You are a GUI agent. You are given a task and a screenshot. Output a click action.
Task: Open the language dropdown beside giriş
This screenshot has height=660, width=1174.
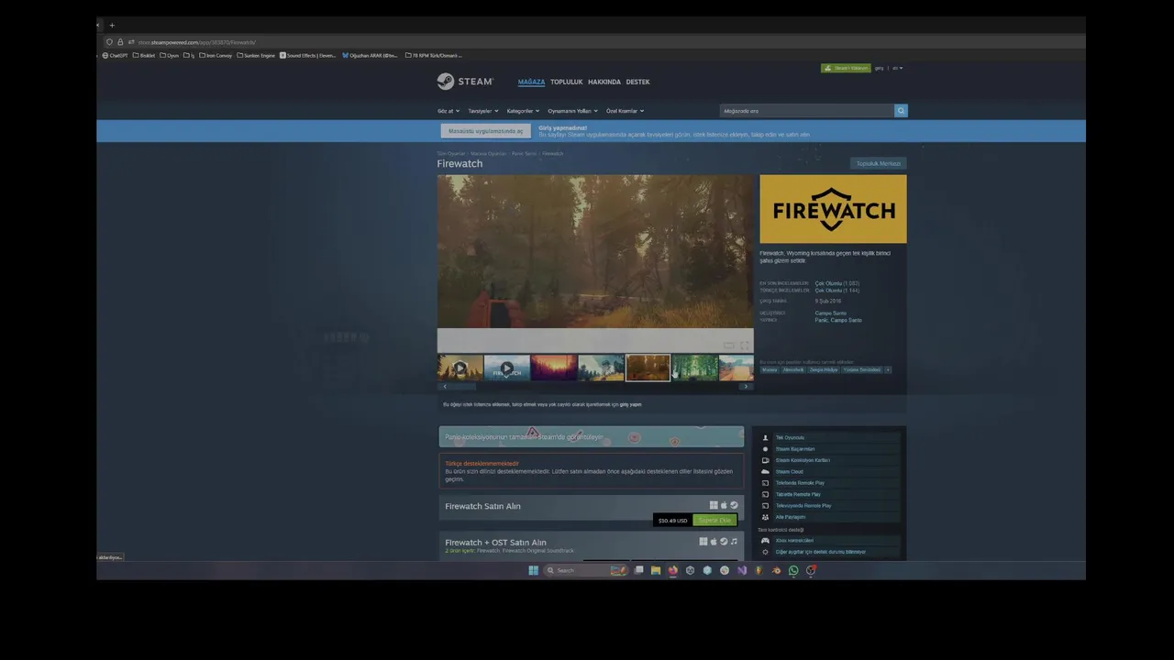coord(897,68)
